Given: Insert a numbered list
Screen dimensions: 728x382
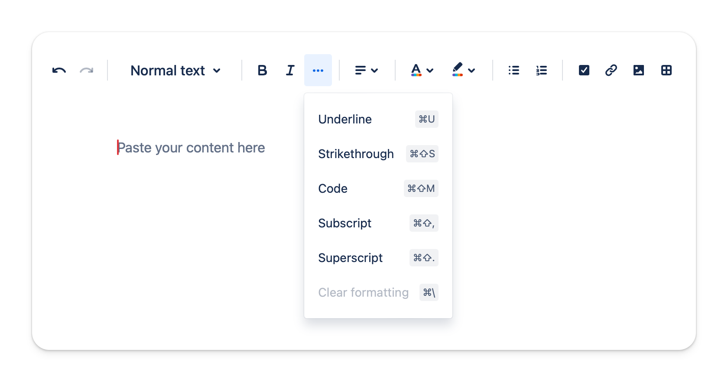Looking at the screenshot, I should (541, 70).
